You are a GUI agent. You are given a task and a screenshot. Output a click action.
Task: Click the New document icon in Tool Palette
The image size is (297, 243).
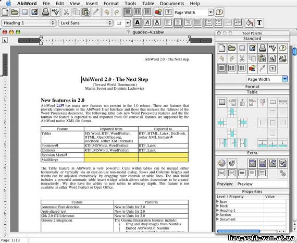[221, 48]
